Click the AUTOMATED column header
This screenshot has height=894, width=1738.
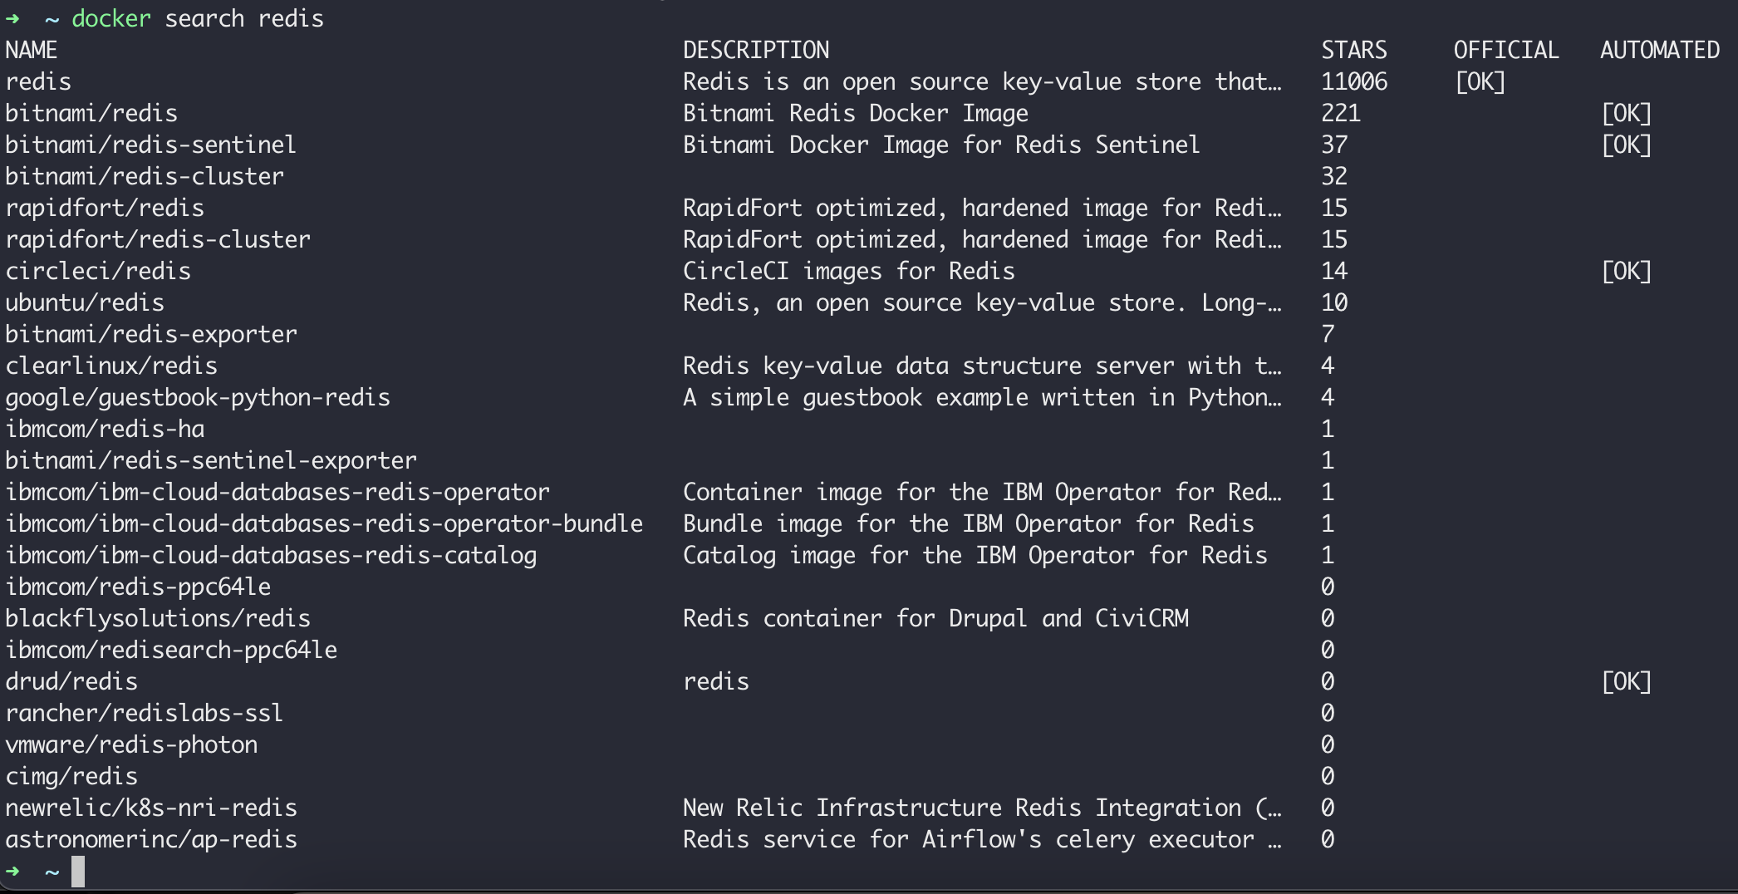(x=1660, y=50)
